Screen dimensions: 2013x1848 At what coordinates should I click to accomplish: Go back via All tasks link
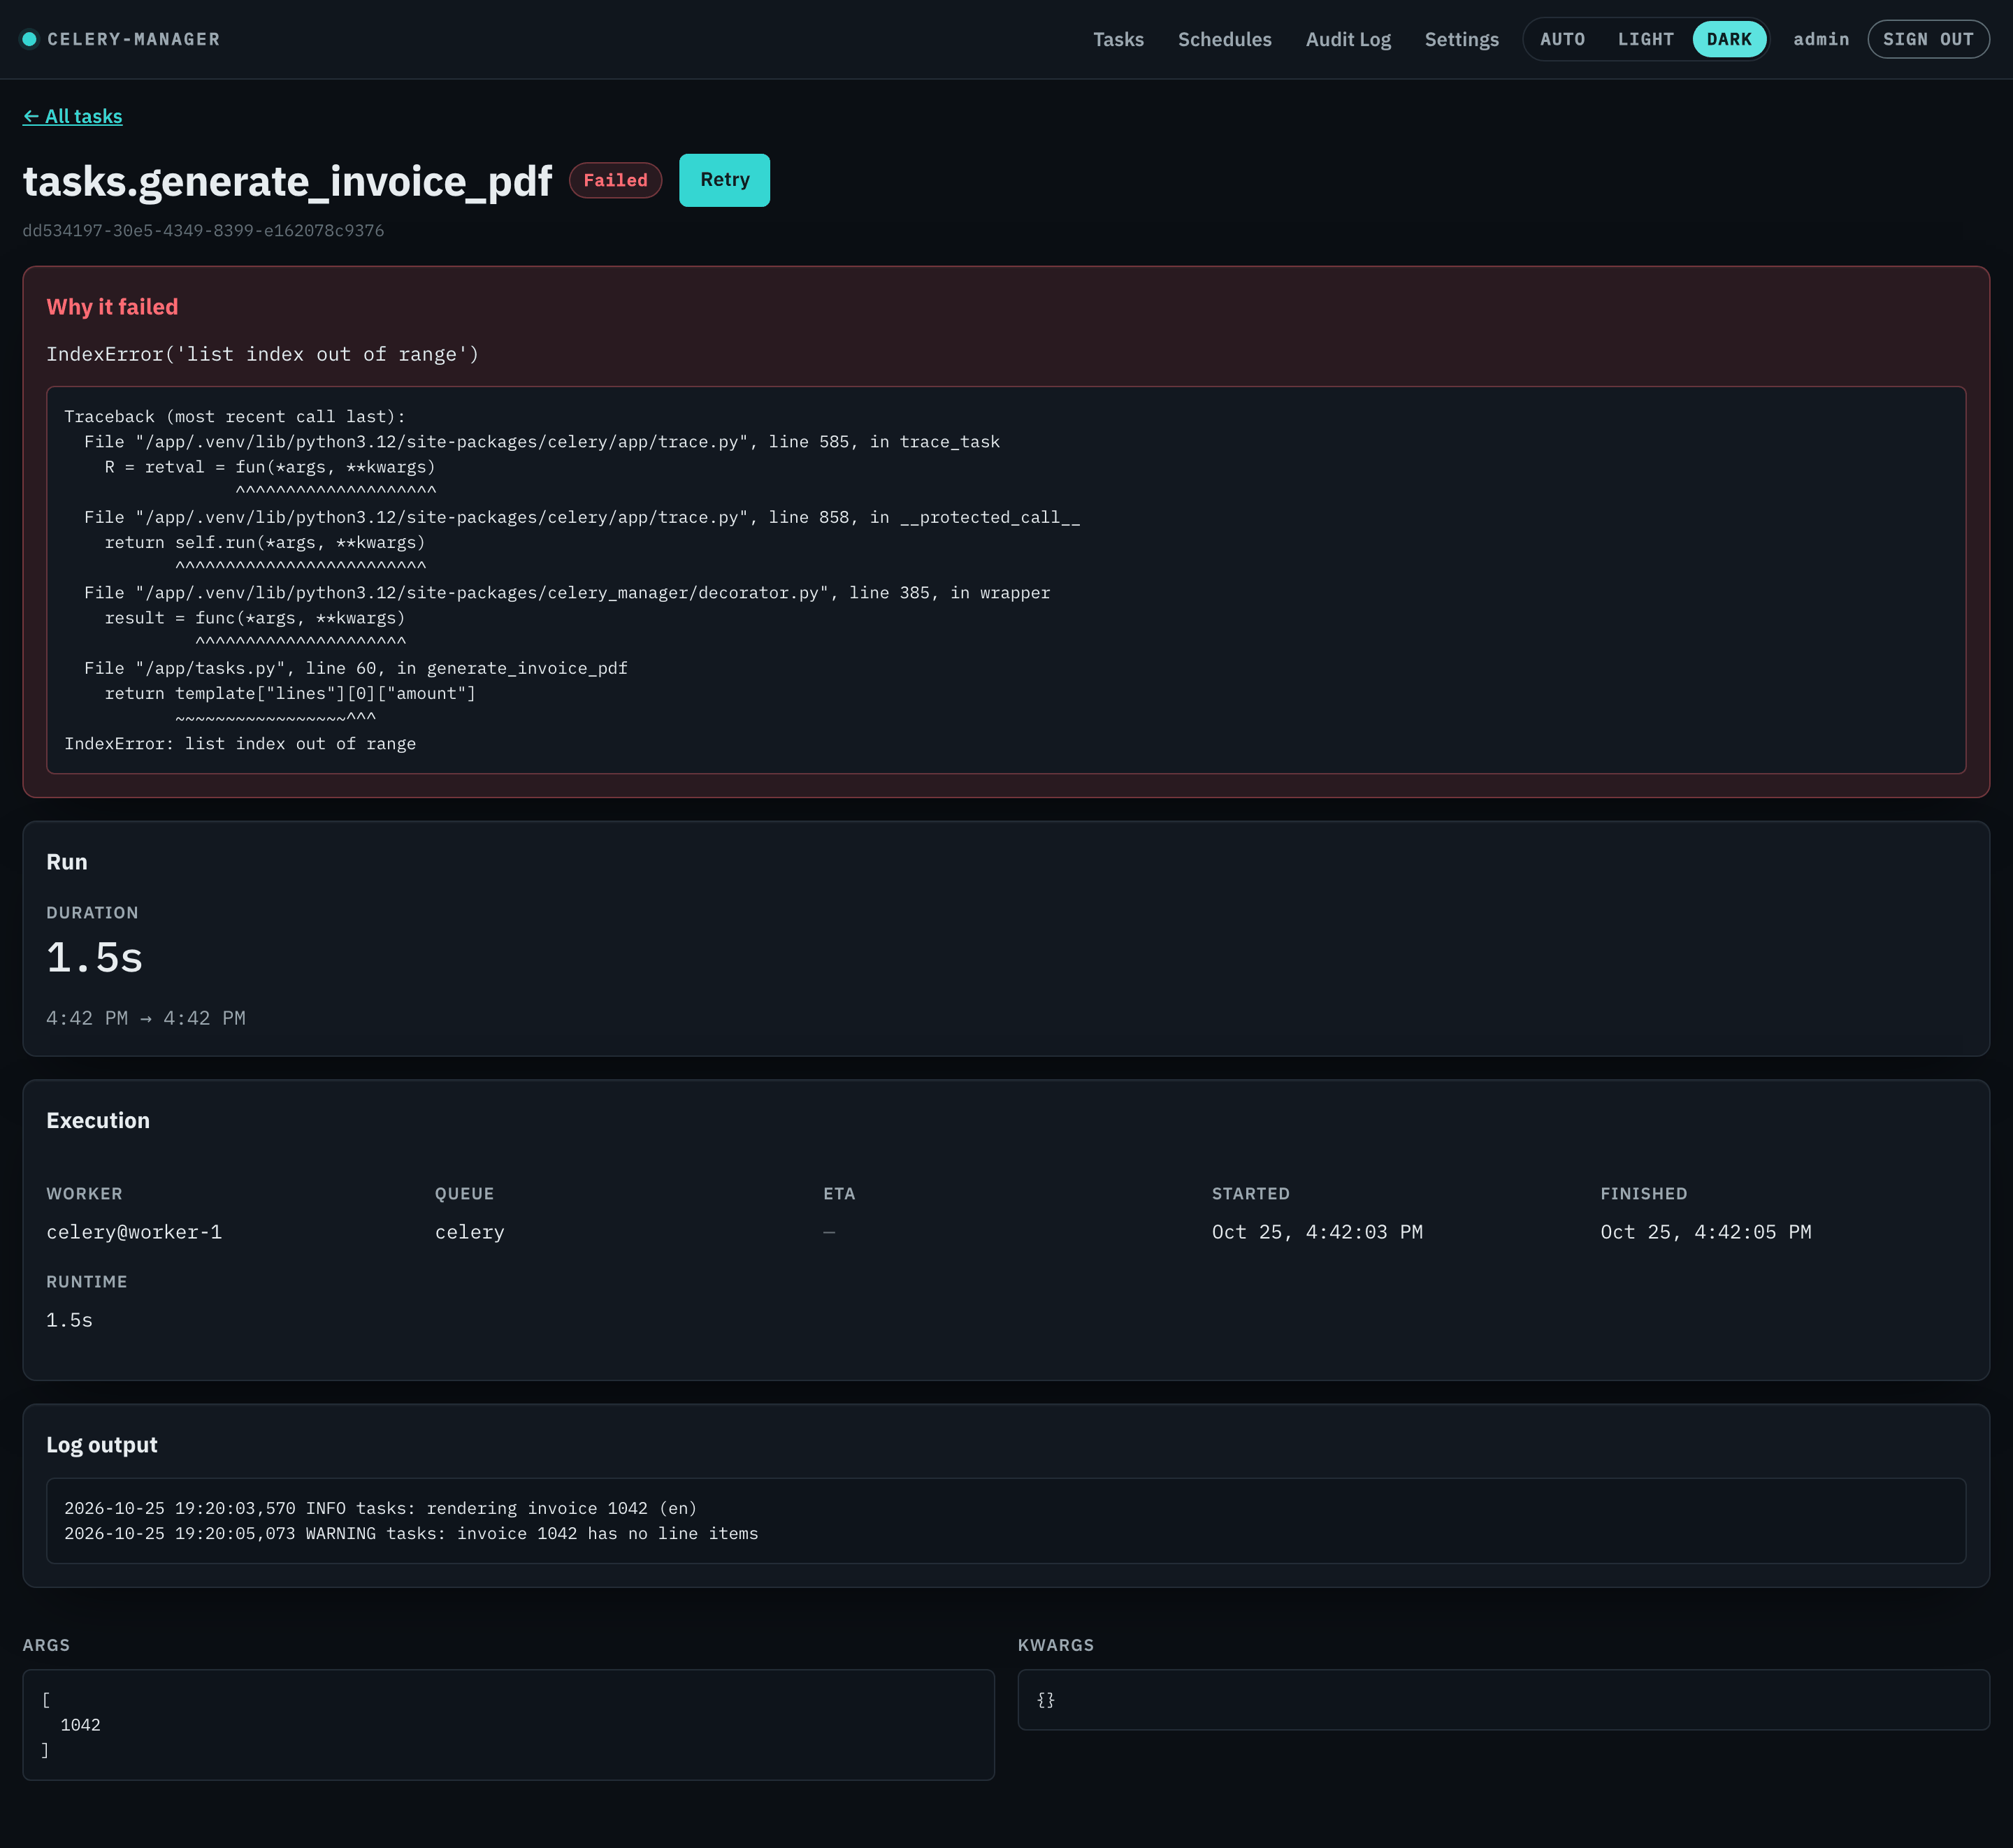click(x=72, y=116)
